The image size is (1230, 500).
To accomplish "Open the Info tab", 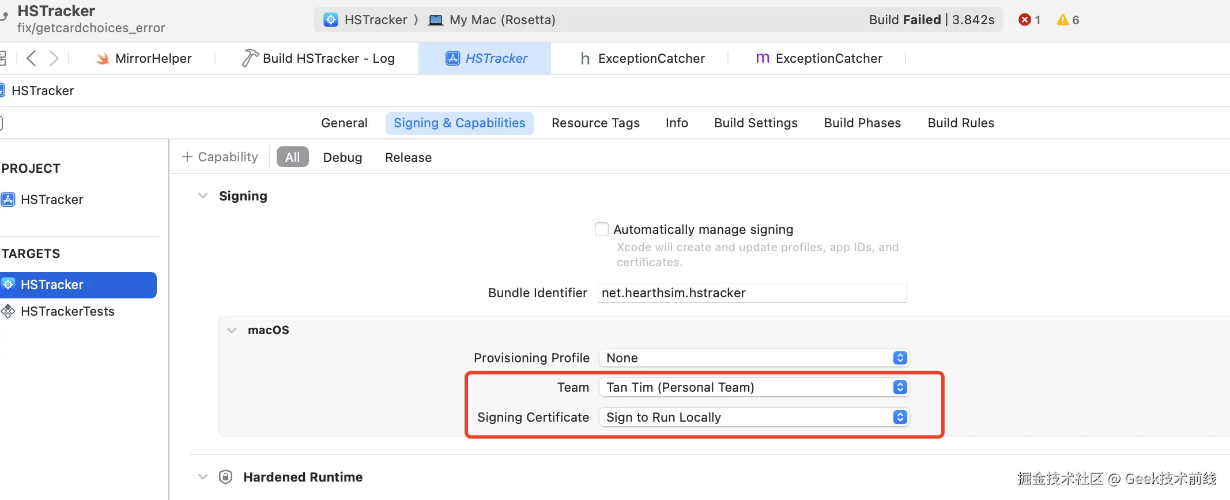I will 677,123.
